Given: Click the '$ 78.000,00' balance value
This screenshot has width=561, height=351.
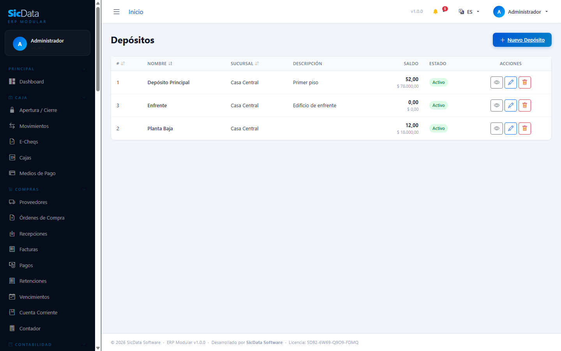Looking at the screenshot, I should pos(408,86).
